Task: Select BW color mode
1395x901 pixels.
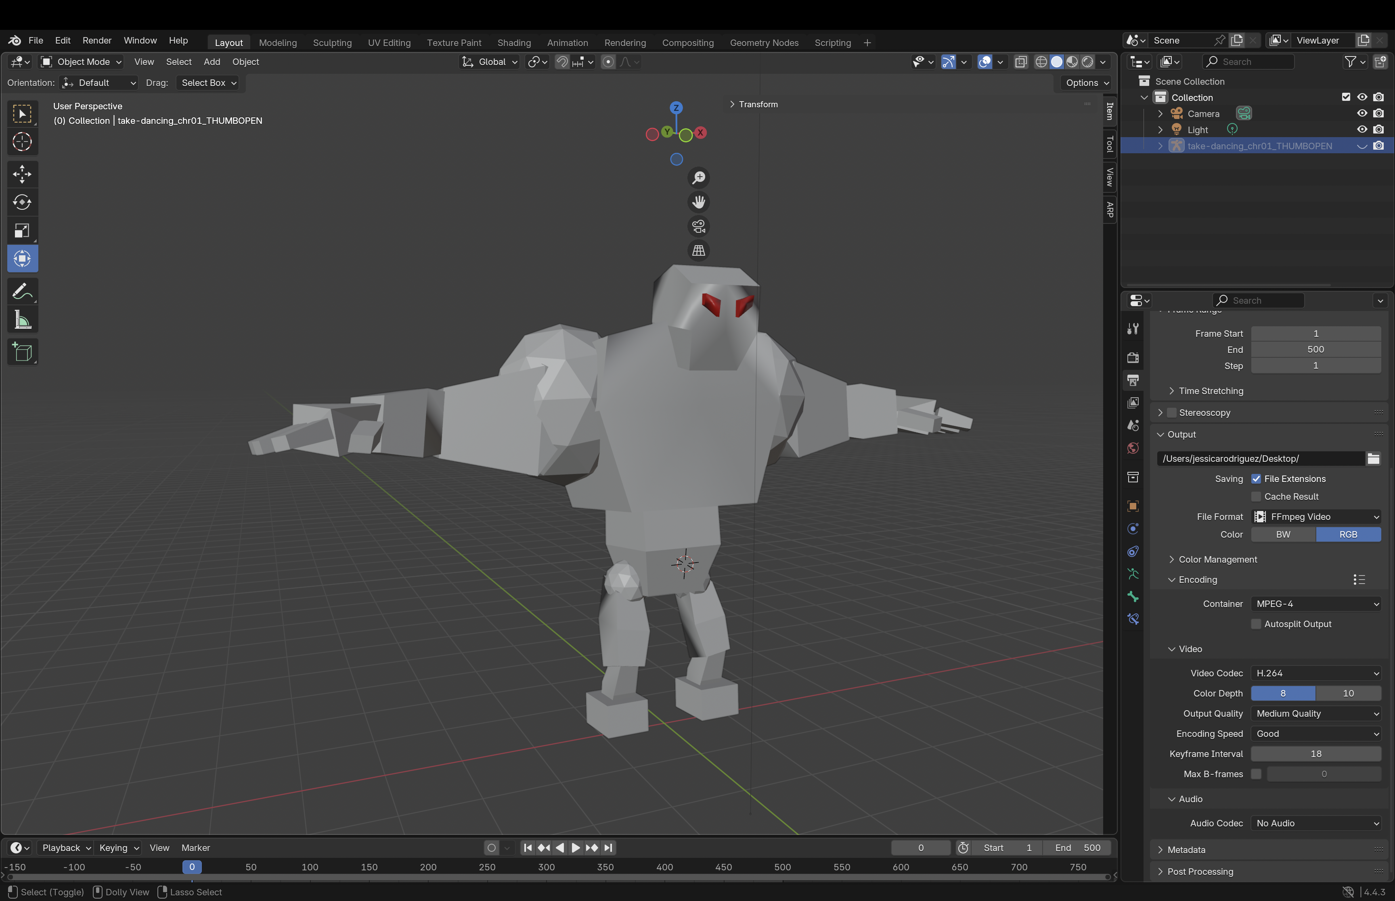Action: coord(1283,535)
